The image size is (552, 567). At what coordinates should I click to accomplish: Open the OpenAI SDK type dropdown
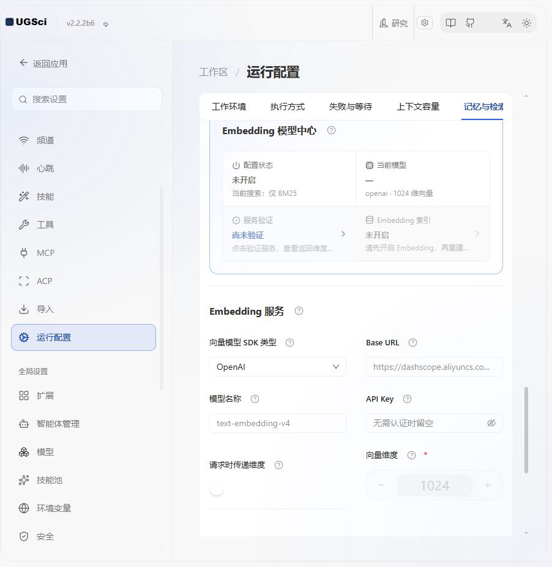click(278, 367)
